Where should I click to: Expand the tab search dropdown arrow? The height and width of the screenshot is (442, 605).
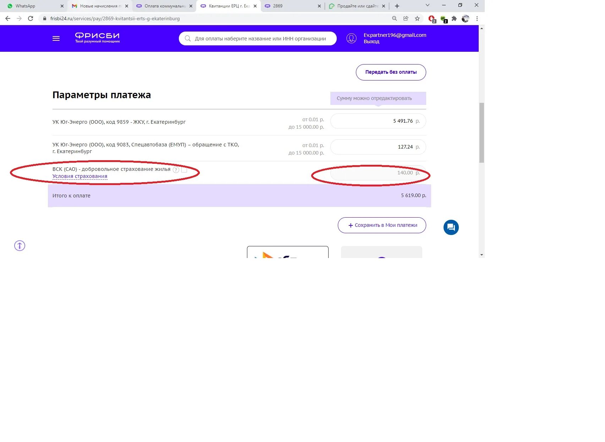428,5
